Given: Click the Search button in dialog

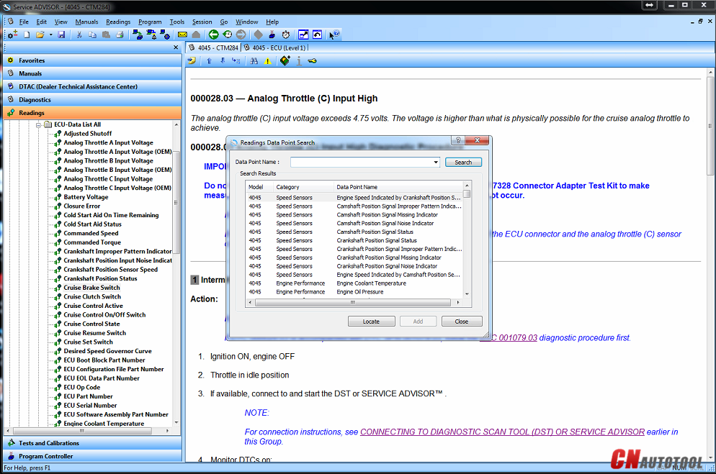Looking at the screenshot, I should (x=463, y=163).
